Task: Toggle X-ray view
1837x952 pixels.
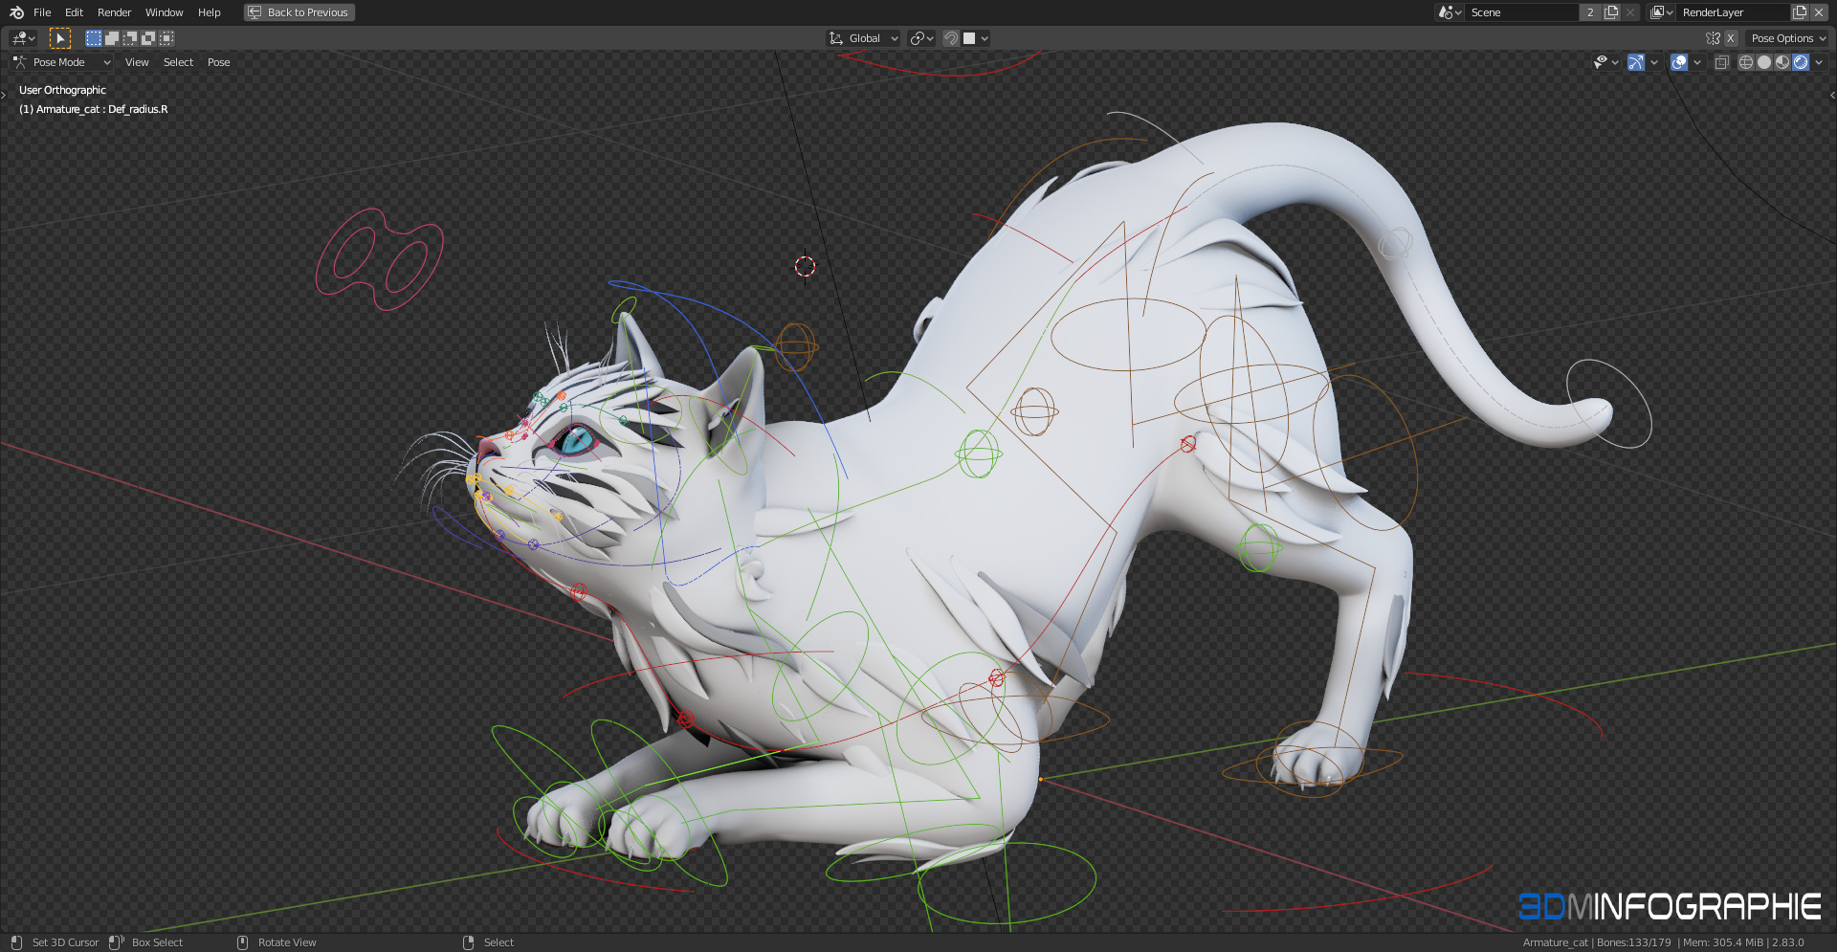Action: 1721,62
